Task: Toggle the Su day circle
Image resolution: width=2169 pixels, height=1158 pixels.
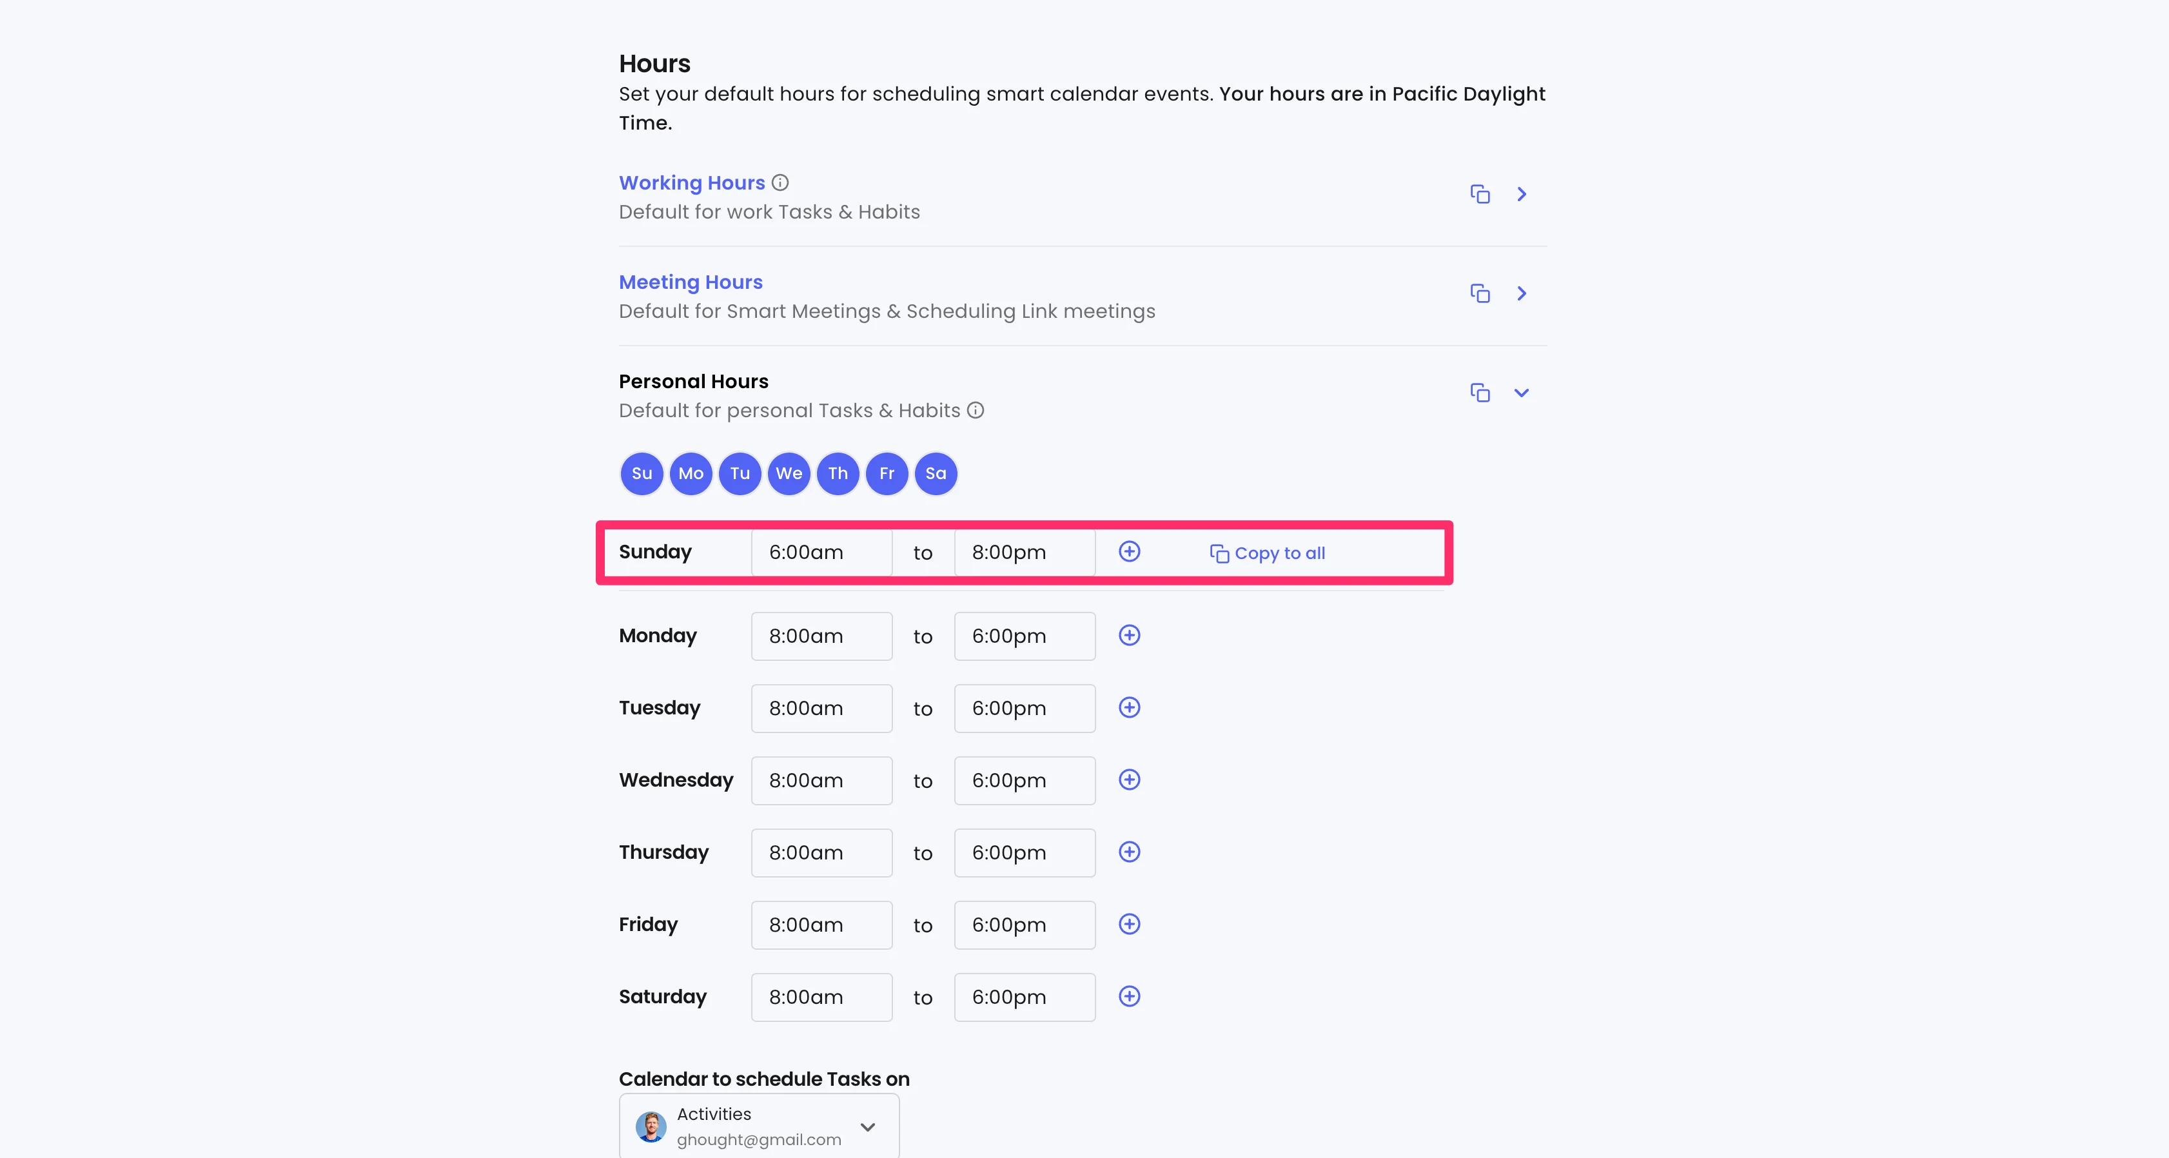Action: click(642, 473)
